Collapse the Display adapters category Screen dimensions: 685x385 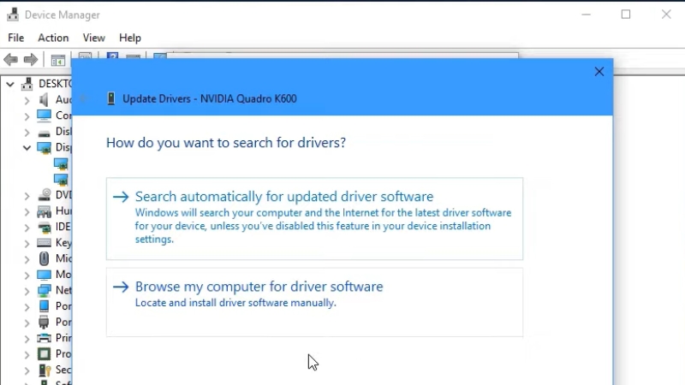[27, 147]
